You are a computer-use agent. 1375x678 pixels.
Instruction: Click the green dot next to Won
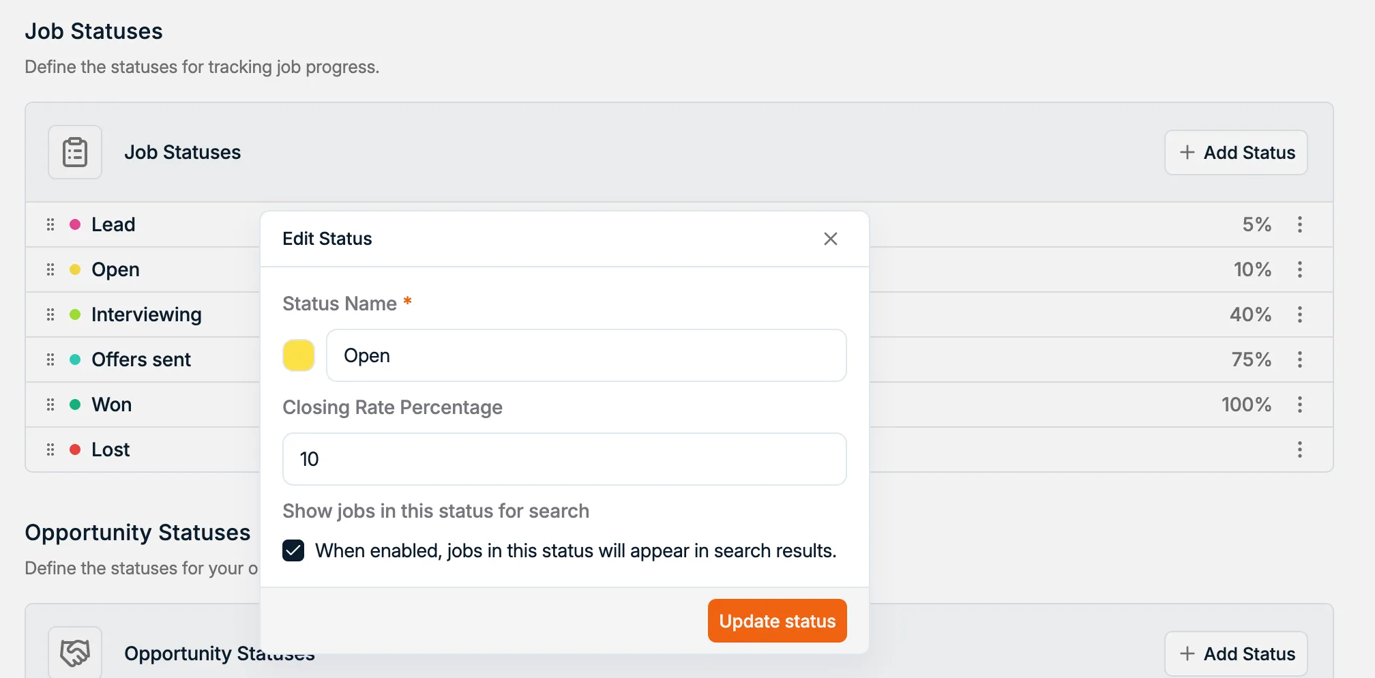coord(75,404)
